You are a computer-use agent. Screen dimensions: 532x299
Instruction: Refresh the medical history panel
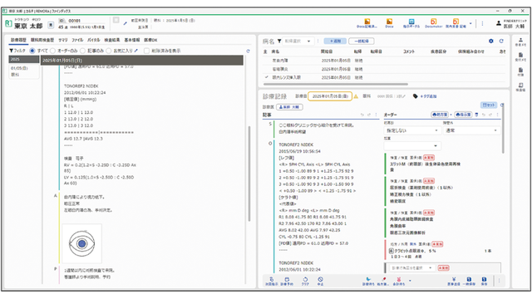click(248, 51)
